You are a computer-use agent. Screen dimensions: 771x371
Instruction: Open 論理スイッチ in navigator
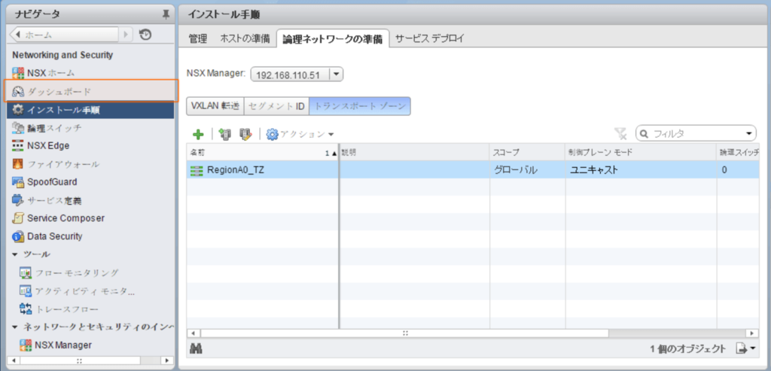click(x=47, y=128)
